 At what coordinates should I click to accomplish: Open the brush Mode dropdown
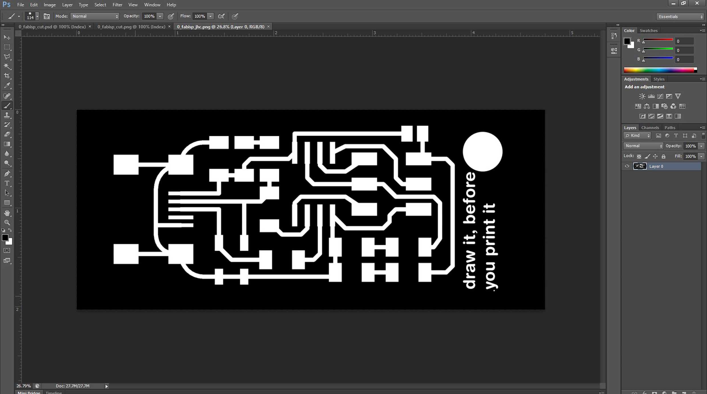pos(95,16)
